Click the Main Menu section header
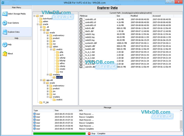The height and width of the screenshot is (136, 184). 17,7
